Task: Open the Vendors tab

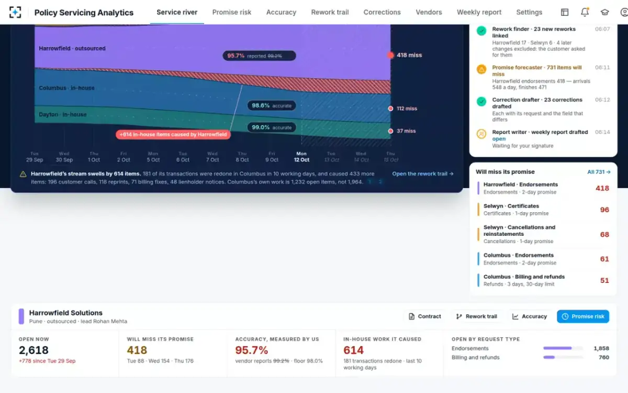Action: pyautogui.click(x=429, y=12)
